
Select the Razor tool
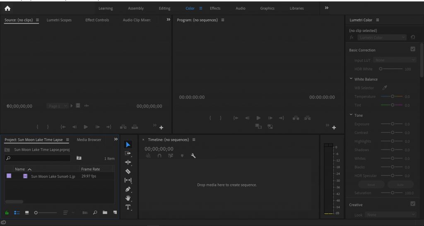click(x=128, y=171)
